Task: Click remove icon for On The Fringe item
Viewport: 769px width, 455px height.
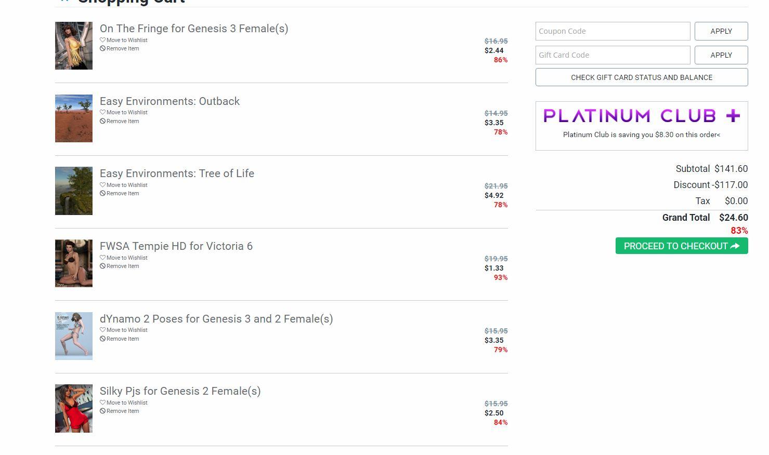Action: [102, 48]
